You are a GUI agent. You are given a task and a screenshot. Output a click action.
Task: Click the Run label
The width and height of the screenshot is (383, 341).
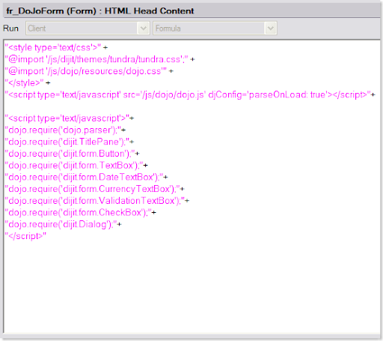(10, 28)
